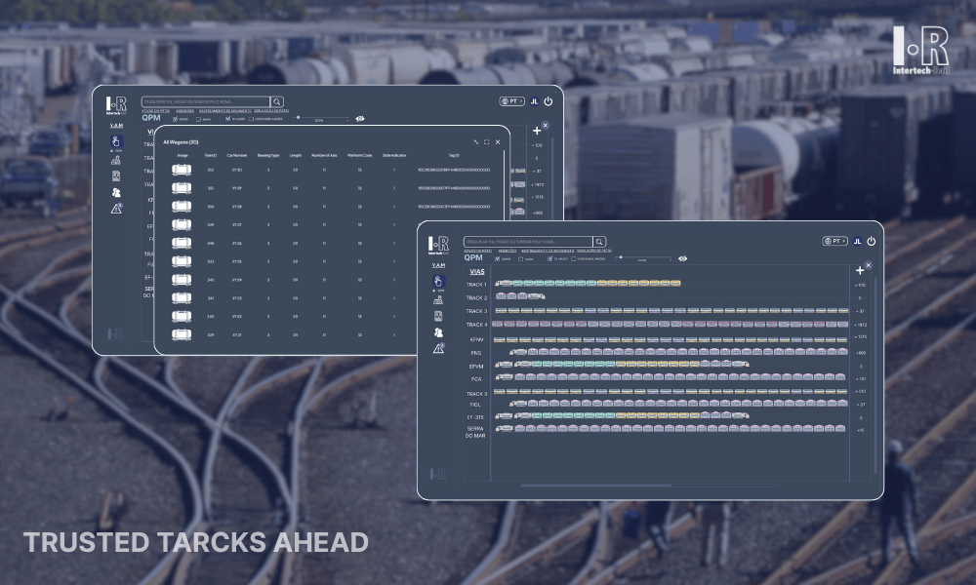Select the SERRA DO MAR track label
Viewport: 976px width, 585px height.
[475, 432]
